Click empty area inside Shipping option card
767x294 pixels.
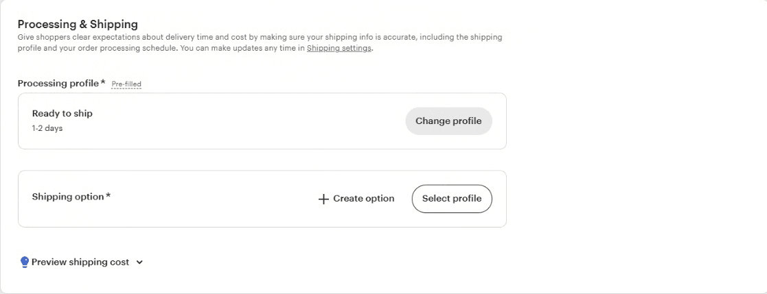point(210,199)
